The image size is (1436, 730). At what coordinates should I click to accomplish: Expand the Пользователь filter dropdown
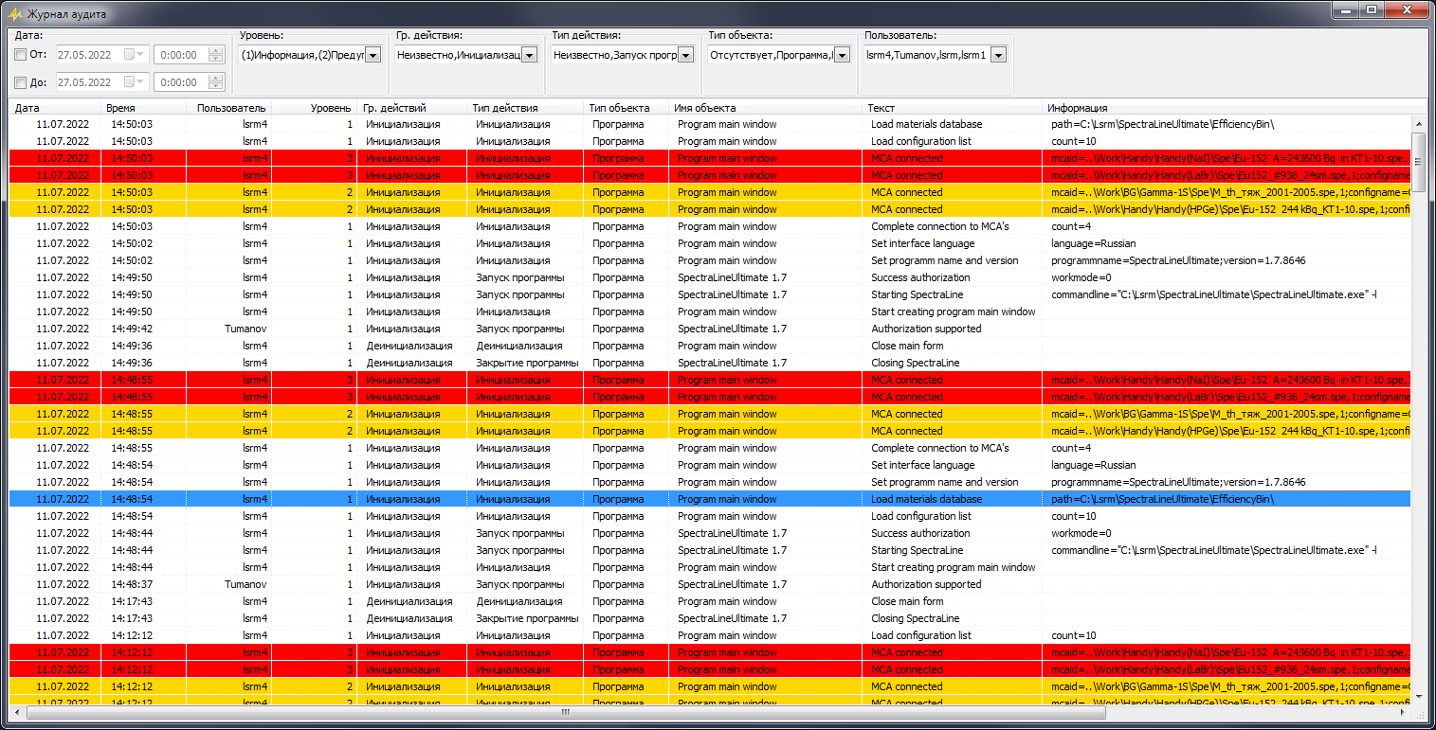tap(997, 55)
